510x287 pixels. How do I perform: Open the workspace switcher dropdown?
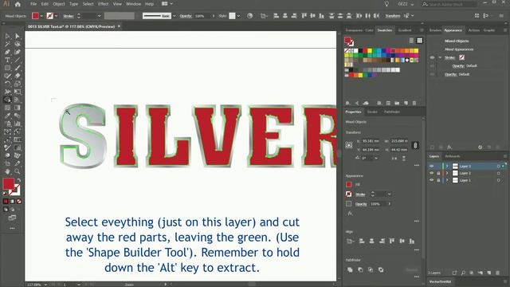[x=406, y=4]
